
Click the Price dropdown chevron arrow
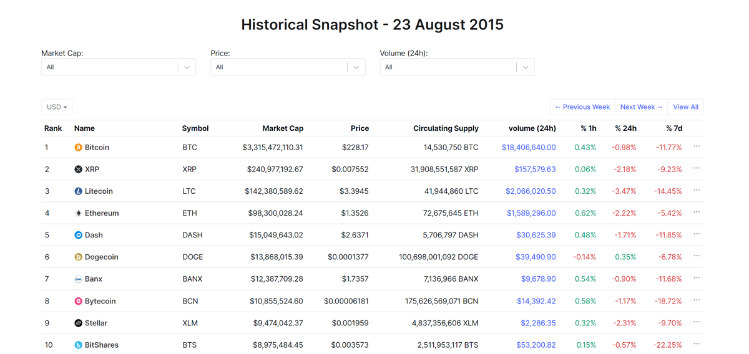356,67
